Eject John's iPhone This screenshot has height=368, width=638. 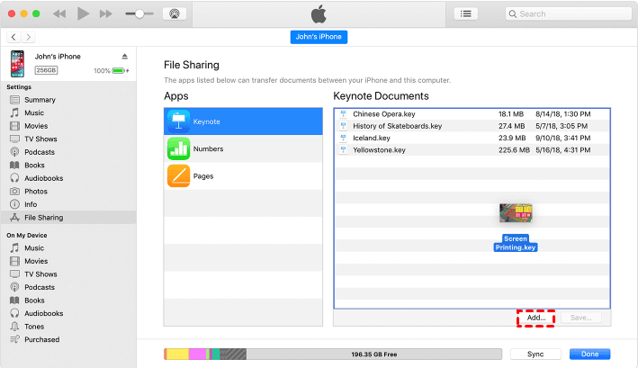[123, 56]
